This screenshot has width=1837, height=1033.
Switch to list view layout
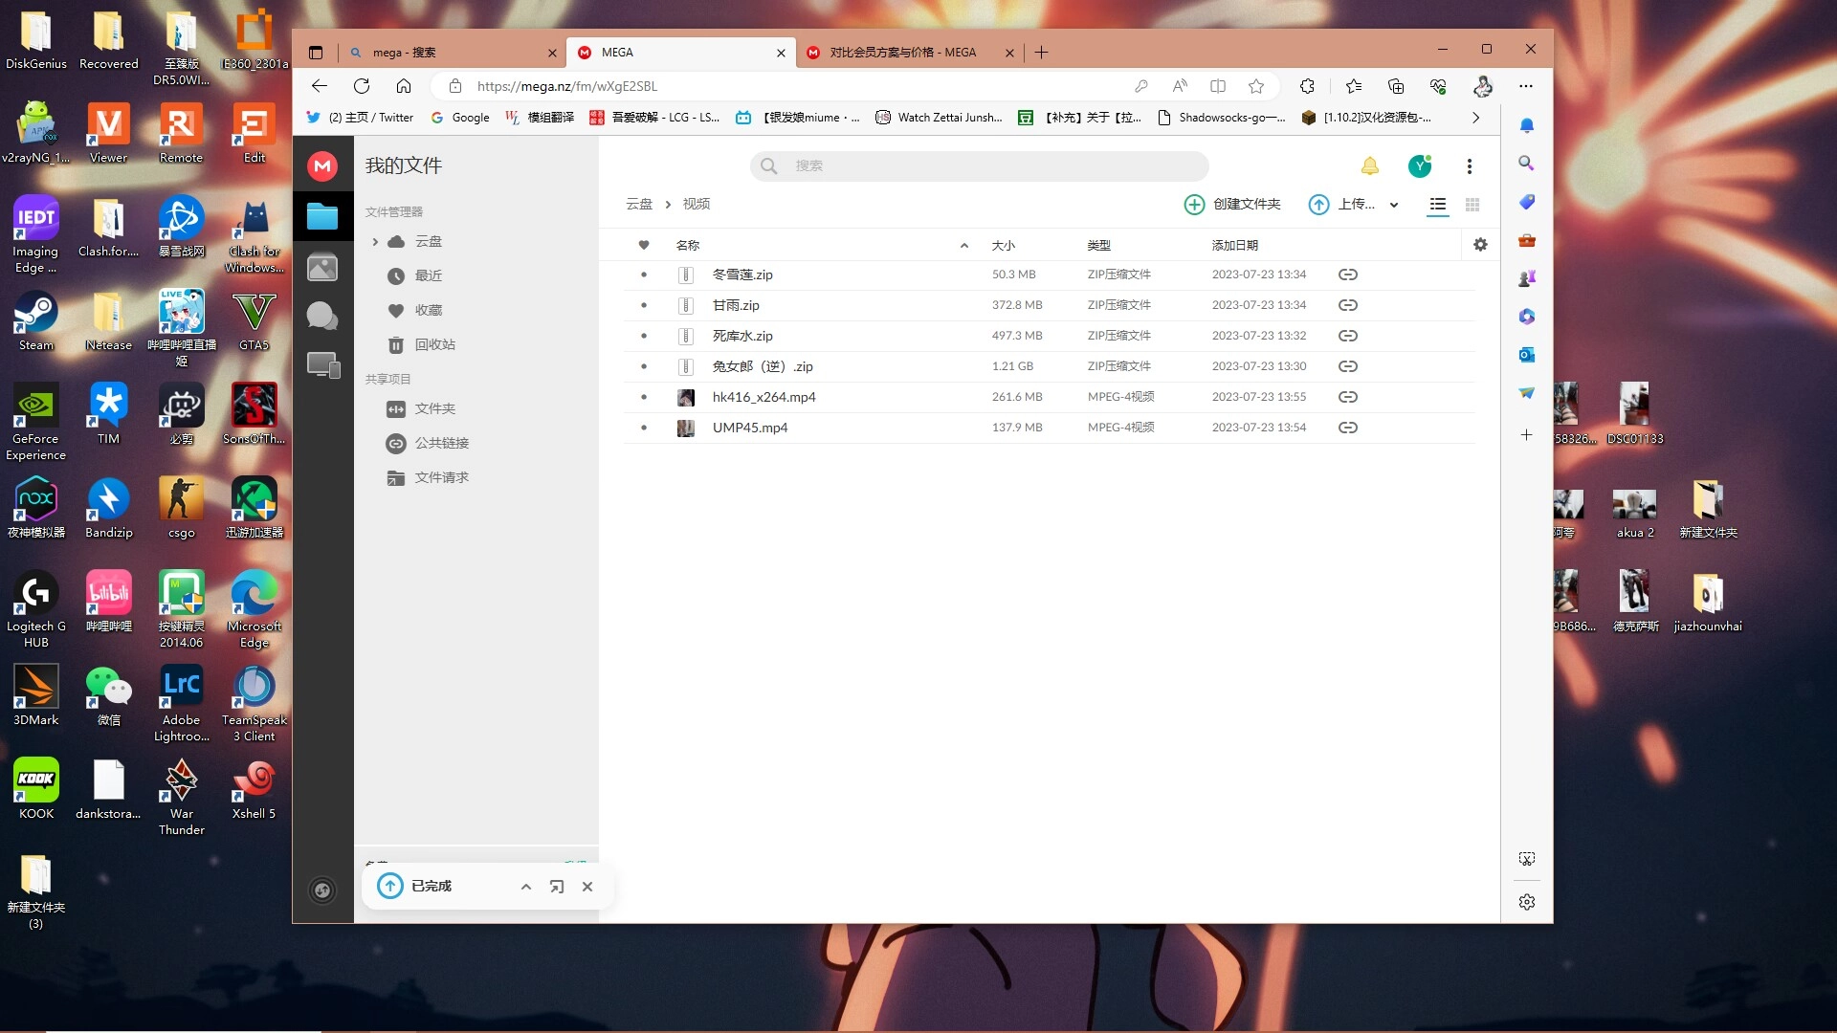(1437, 205)
